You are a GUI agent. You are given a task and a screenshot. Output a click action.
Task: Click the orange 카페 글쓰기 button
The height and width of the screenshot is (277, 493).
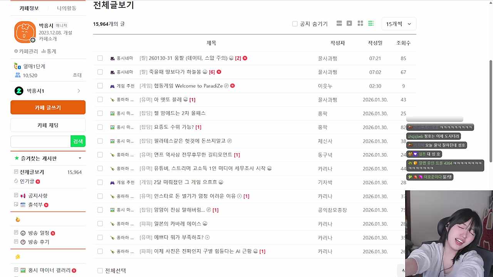[48, 107]
